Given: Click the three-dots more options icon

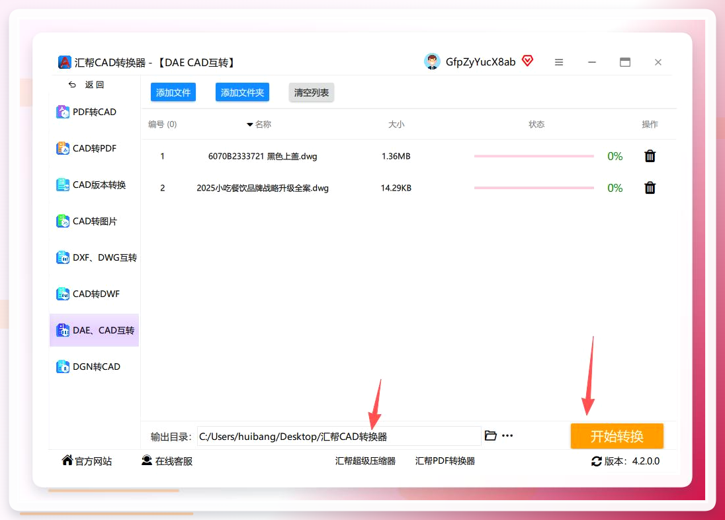Looking at the screenshot, I should click(x=507, y=436).
